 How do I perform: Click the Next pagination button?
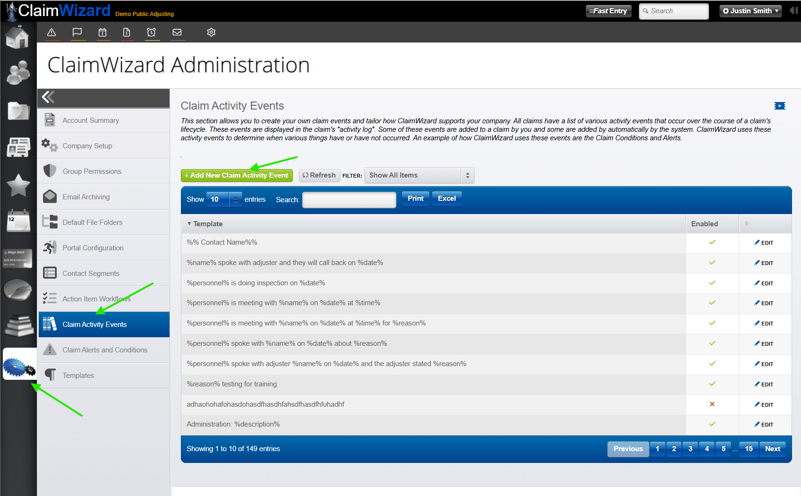pos(773,449)
